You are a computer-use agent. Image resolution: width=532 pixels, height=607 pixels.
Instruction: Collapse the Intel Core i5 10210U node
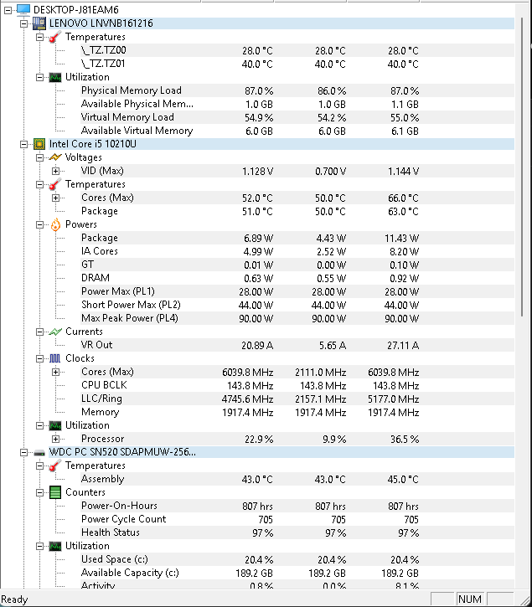pyautogui.click(x=24, y=144)
